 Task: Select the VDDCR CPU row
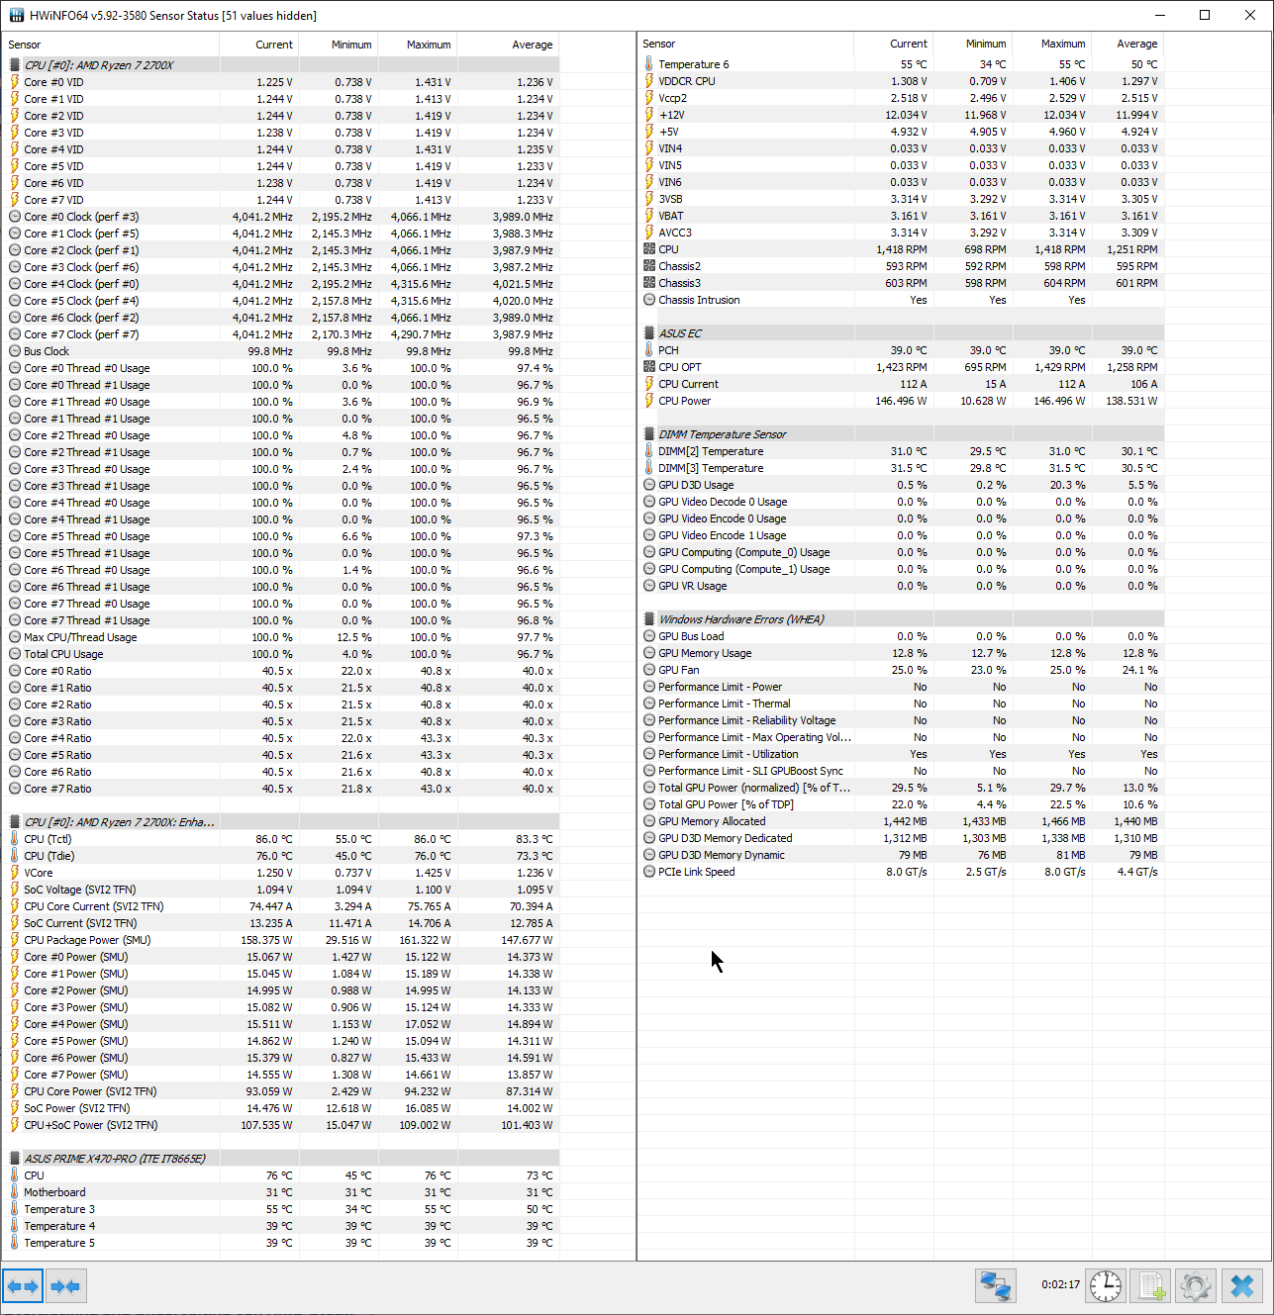(x=901, y=81)
